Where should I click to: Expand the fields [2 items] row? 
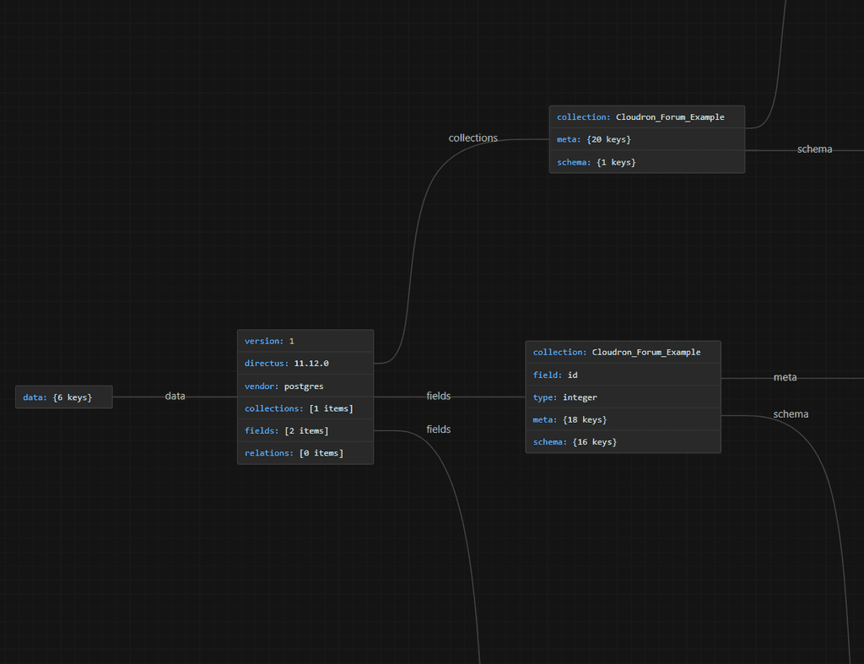[305, 431]
